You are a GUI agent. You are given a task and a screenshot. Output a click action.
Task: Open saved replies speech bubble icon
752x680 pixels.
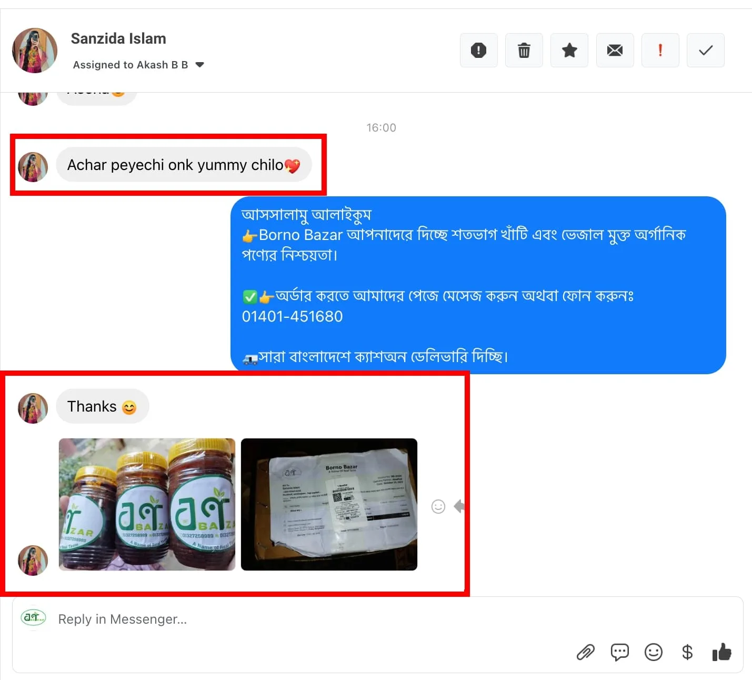tap(619, 653)
